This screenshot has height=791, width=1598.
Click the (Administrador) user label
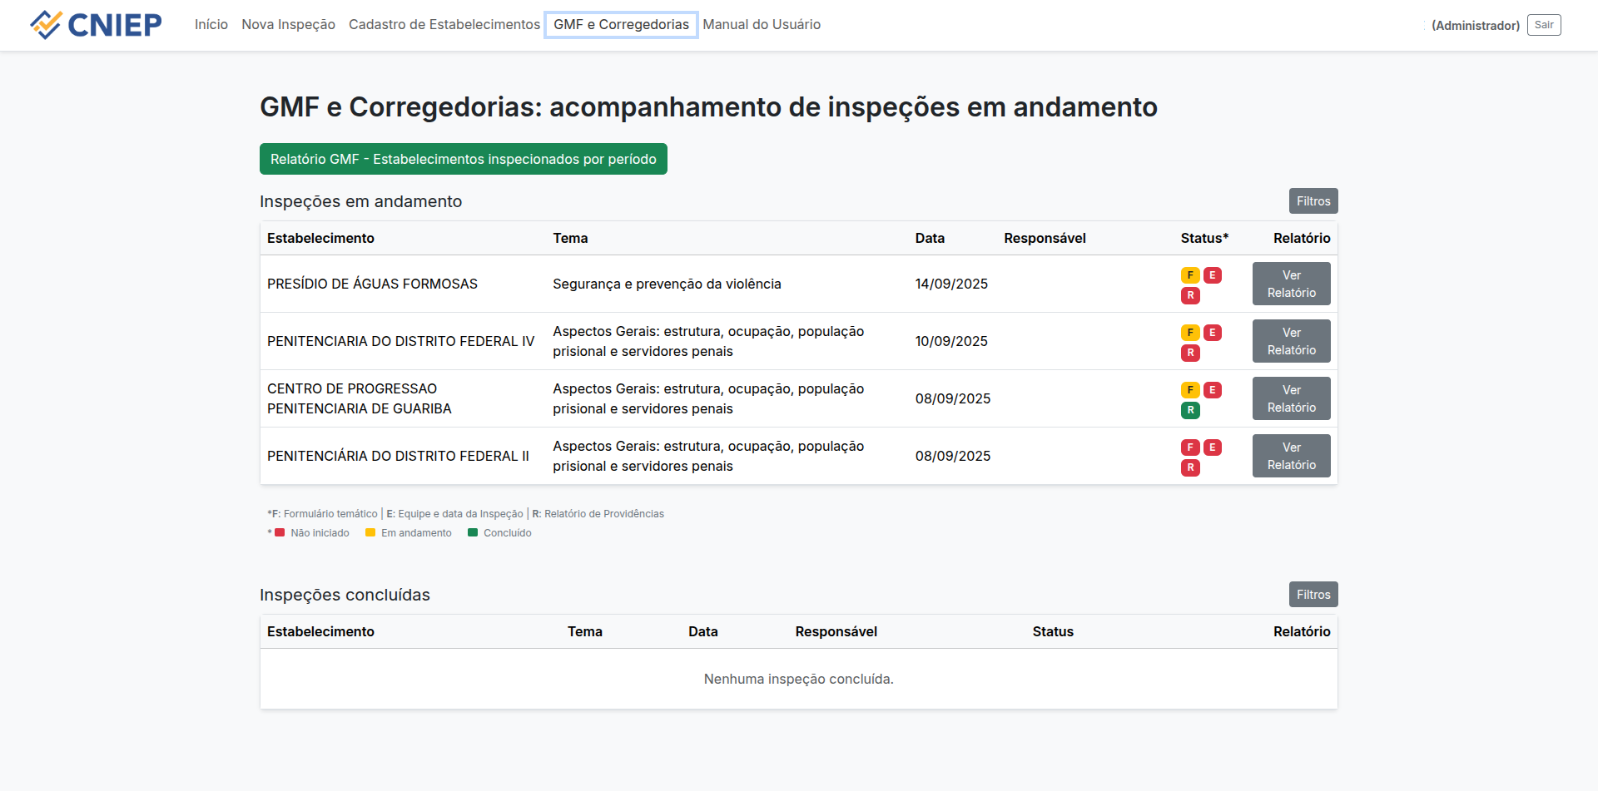[1476, 26]
